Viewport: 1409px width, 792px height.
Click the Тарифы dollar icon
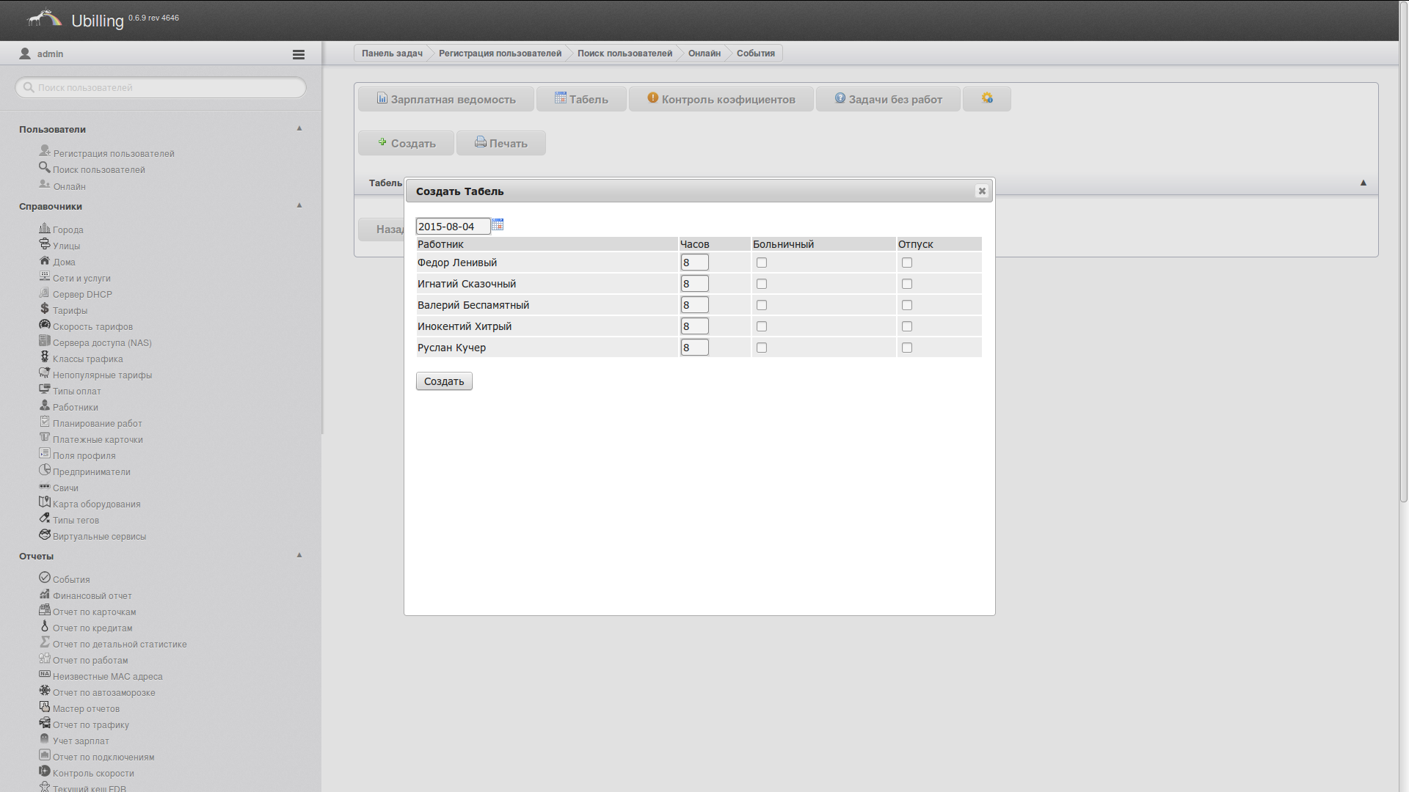[x=45, y=309]
